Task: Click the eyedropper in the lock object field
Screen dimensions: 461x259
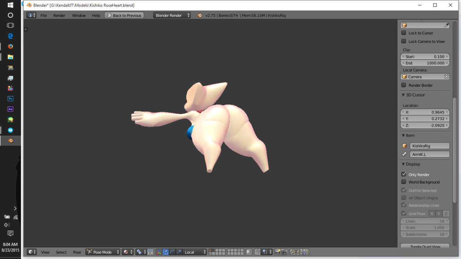Action: coord(447,25)
